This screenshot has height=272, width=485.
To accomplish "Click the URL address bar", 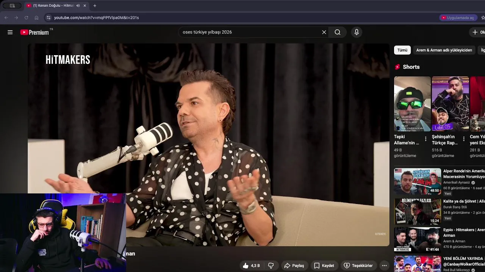I will (242, 17).
